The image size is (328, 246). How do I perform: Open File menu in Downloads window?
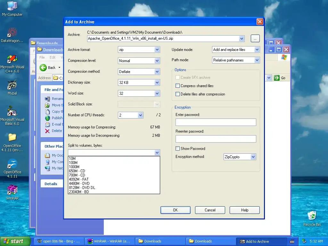[x=42, y=57]
